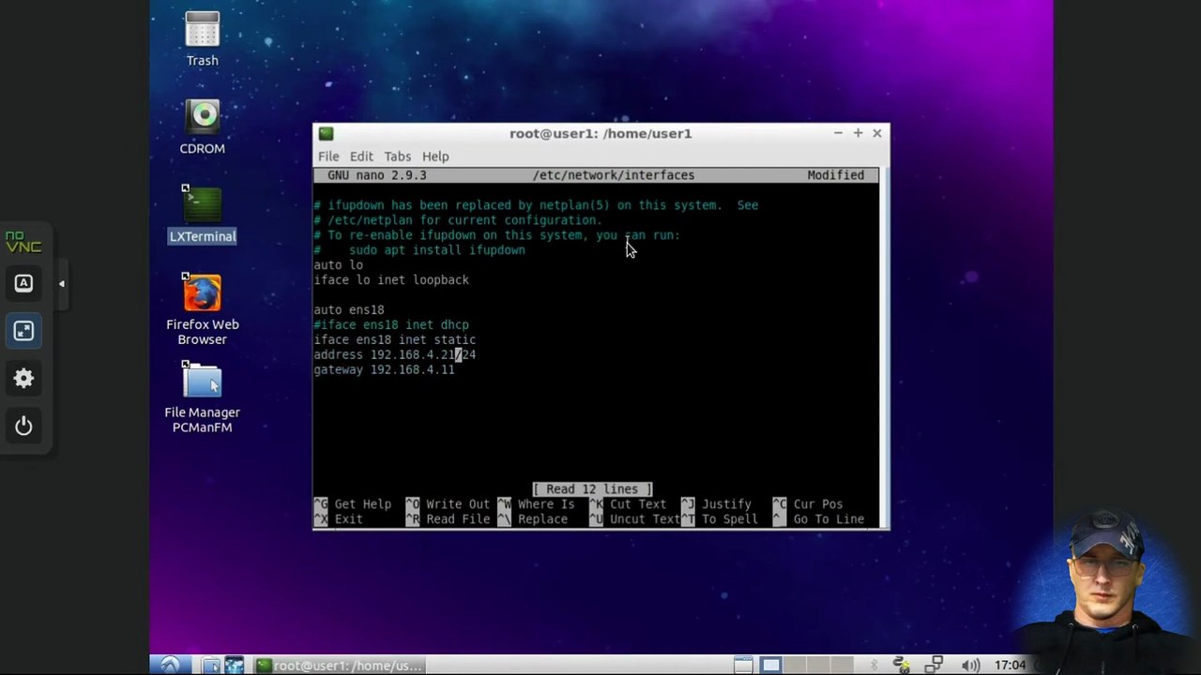Image resolution: width=1201 pixels, height=675 pixels.
Task: Click the 'To Spell' nano shortcut label
Action: click(729, 519)
